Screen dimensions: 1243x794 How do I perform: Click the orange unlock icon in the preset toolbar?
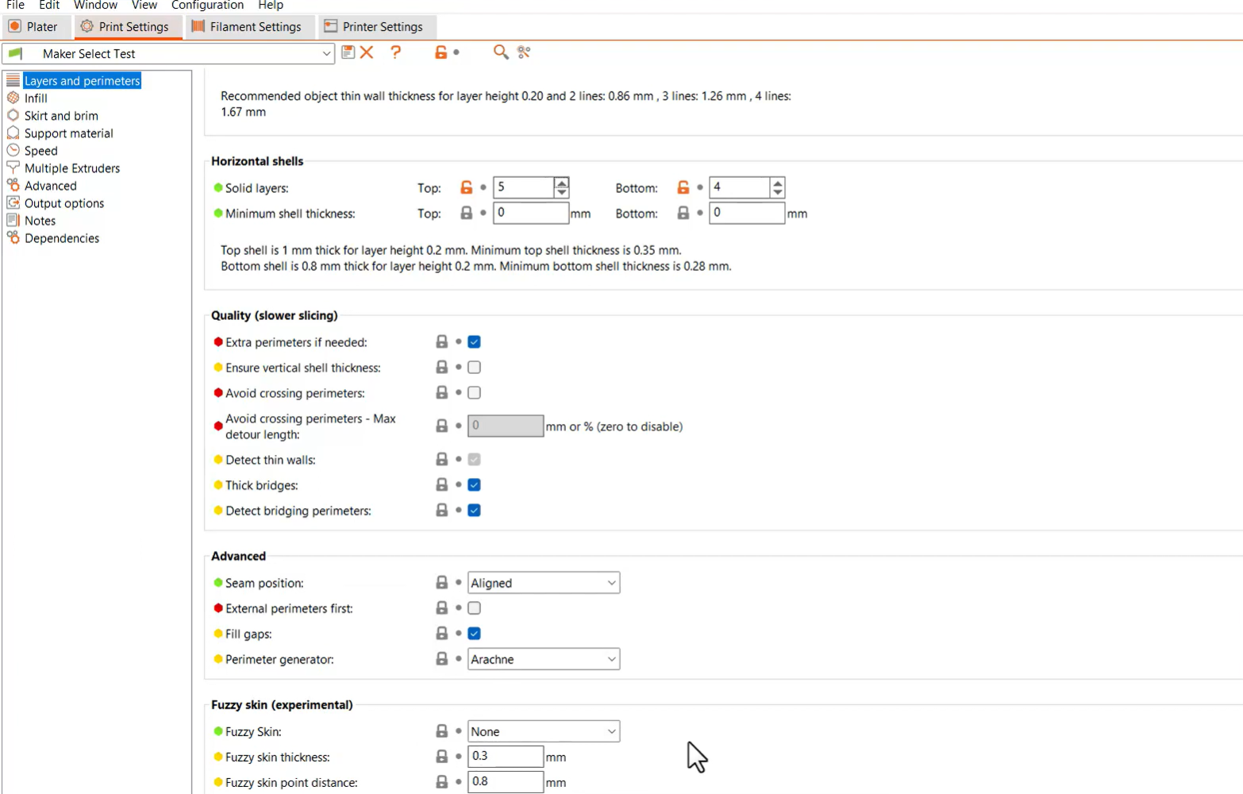click(441, 52)
